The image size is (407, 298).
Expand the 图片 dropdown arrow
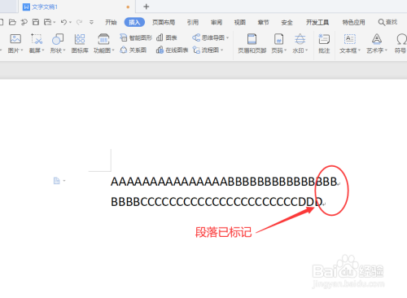(22, 50)
